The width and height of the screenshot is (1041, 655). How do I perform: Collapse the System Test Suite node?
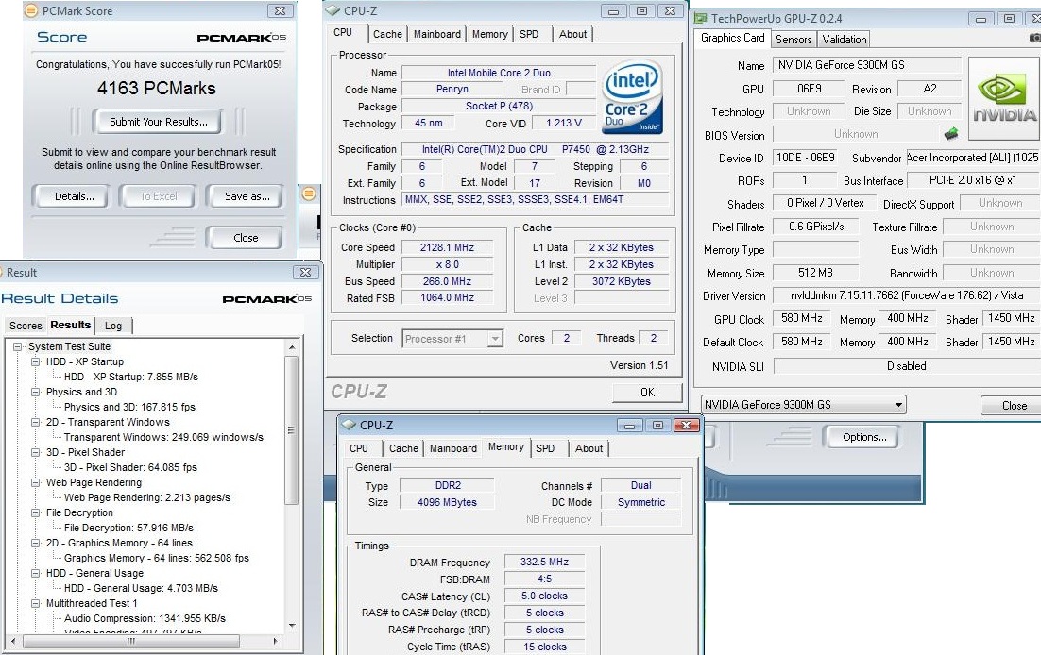17,346
